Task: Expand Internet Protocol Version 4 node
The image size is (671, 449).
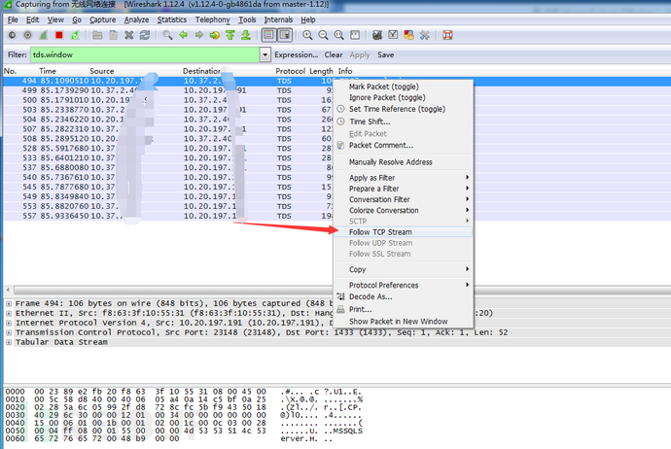Action: (9, 323)
